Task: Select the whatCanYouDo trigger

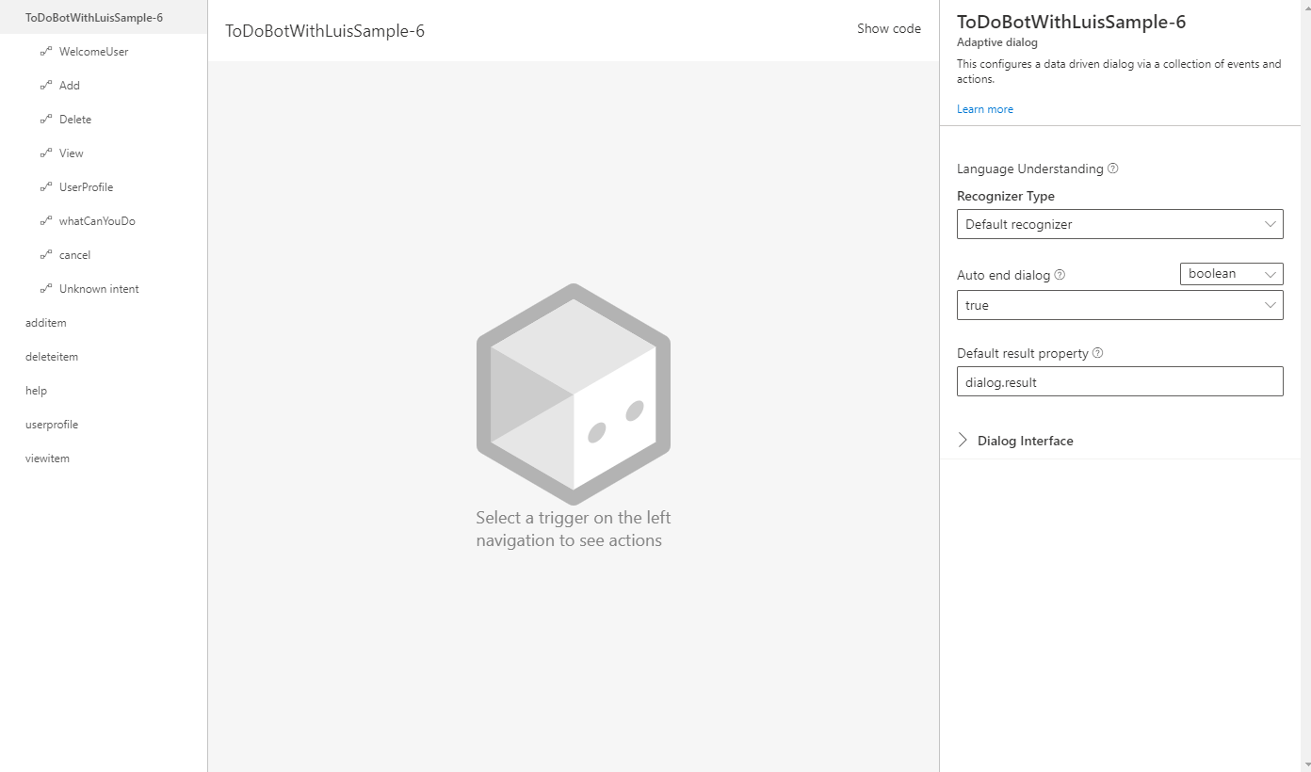Action: click(104, 221)
